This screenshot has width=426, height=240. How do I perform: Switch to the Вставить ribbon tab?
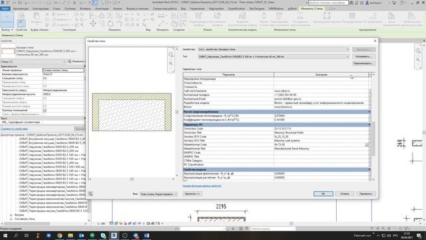pos(85,9)
